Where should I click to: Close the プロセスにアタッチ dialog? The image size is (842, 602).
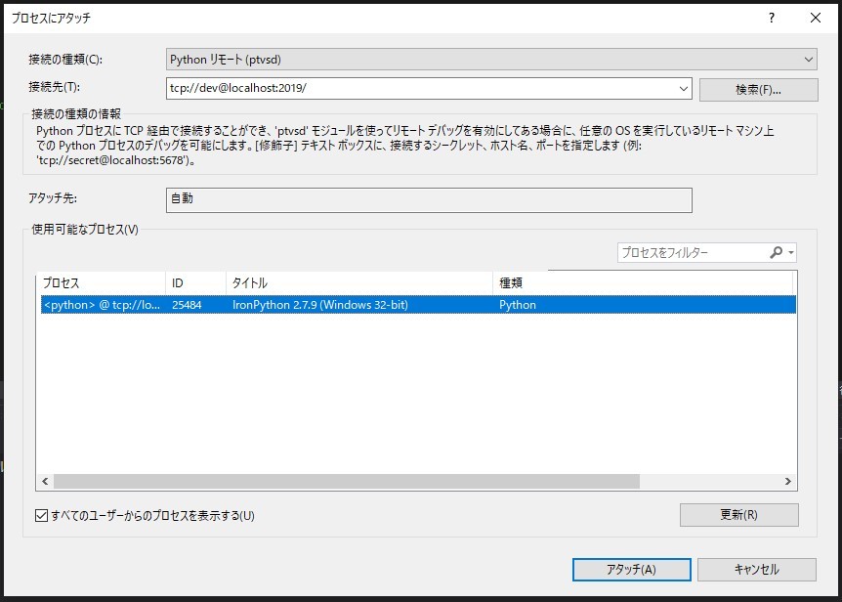point(816,18)
